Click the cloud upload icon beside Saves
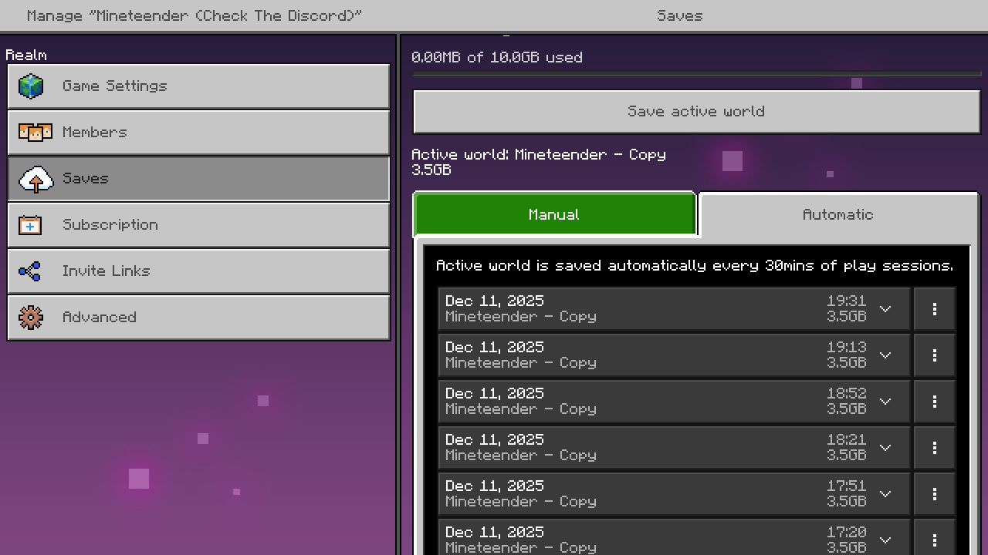This screenshot has width=988, height=555. (x=36, y=179)
